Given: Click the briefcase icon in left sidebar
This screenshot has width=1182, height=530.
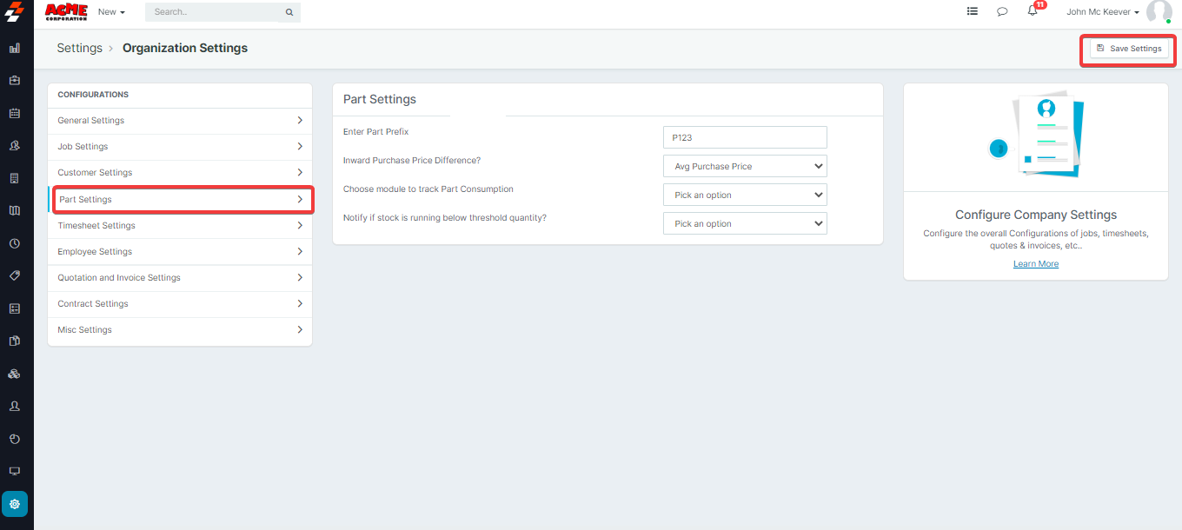Looking at the screenshot, I should (15, 80).
